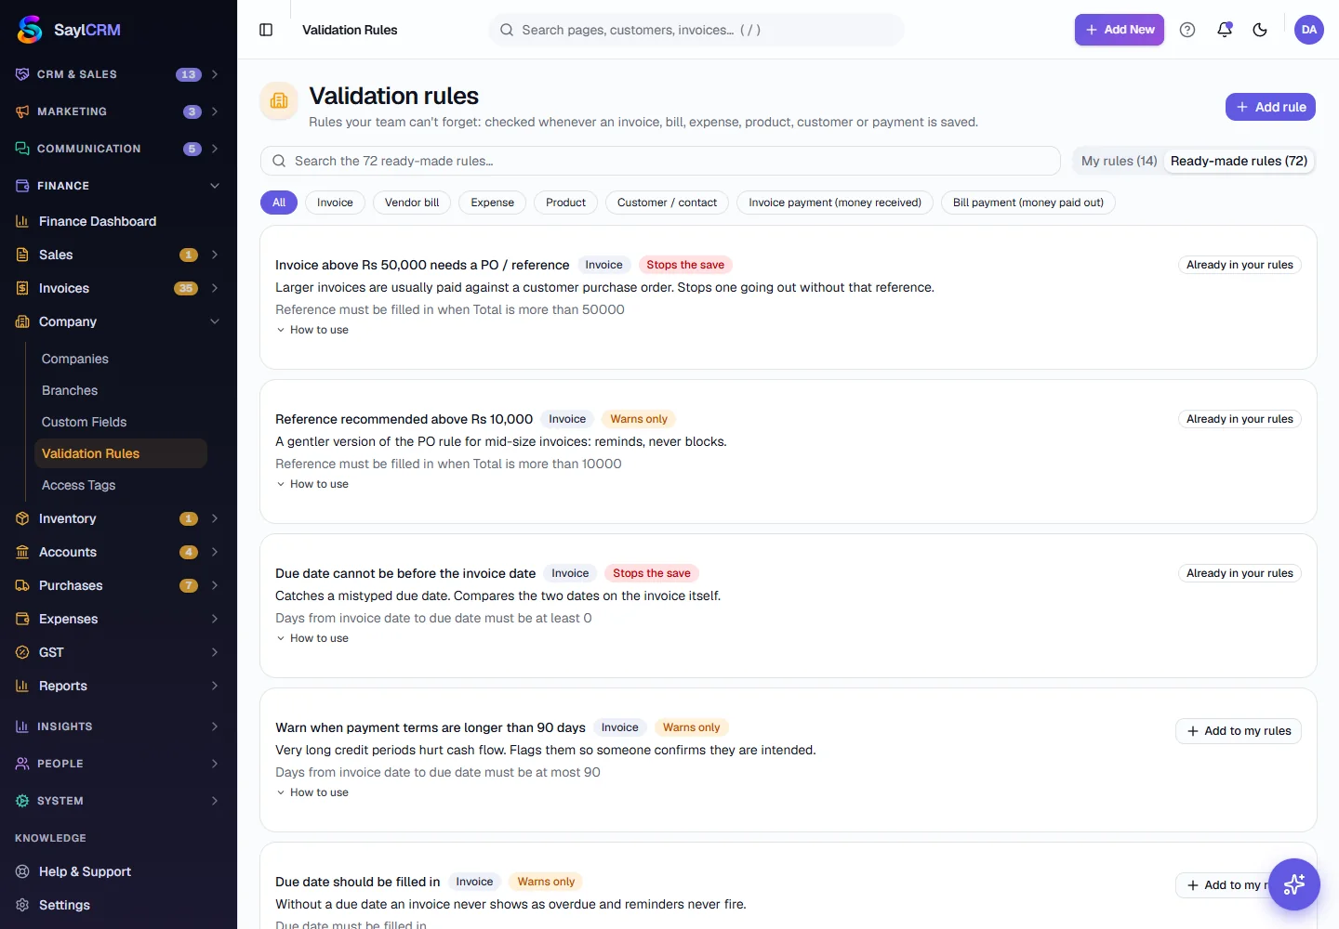
Task: Click the Invoices sidebar icon
Action: 22,288
